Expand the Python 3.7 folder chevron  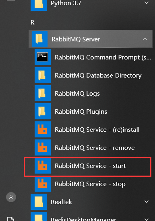click(x=147, y=3)
